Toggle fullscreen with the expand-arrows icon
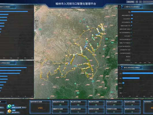 click(x=140, y=2)
